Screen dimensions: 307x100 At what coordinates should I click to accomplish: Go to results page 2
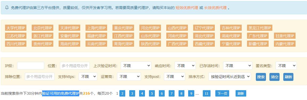click(x=122, y=94)
